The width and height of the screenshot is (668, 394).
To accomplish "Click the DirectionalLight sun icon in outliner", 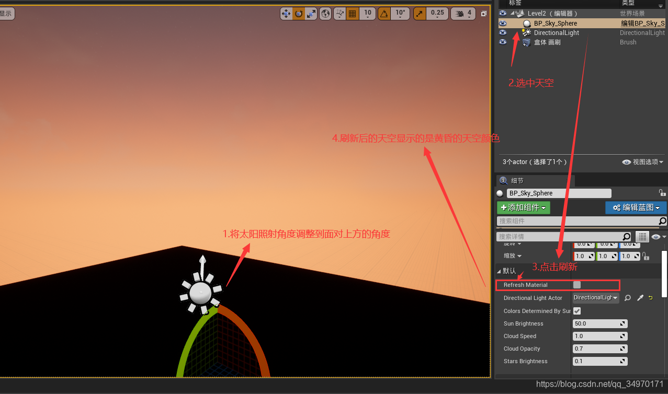I will coord(527,33).
